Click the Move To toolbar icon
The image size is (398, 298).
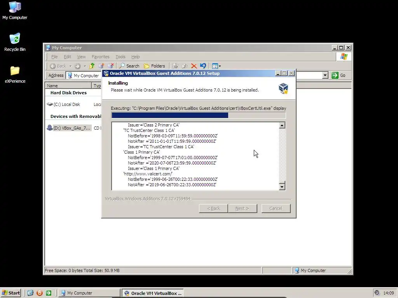tap(175, 66)
